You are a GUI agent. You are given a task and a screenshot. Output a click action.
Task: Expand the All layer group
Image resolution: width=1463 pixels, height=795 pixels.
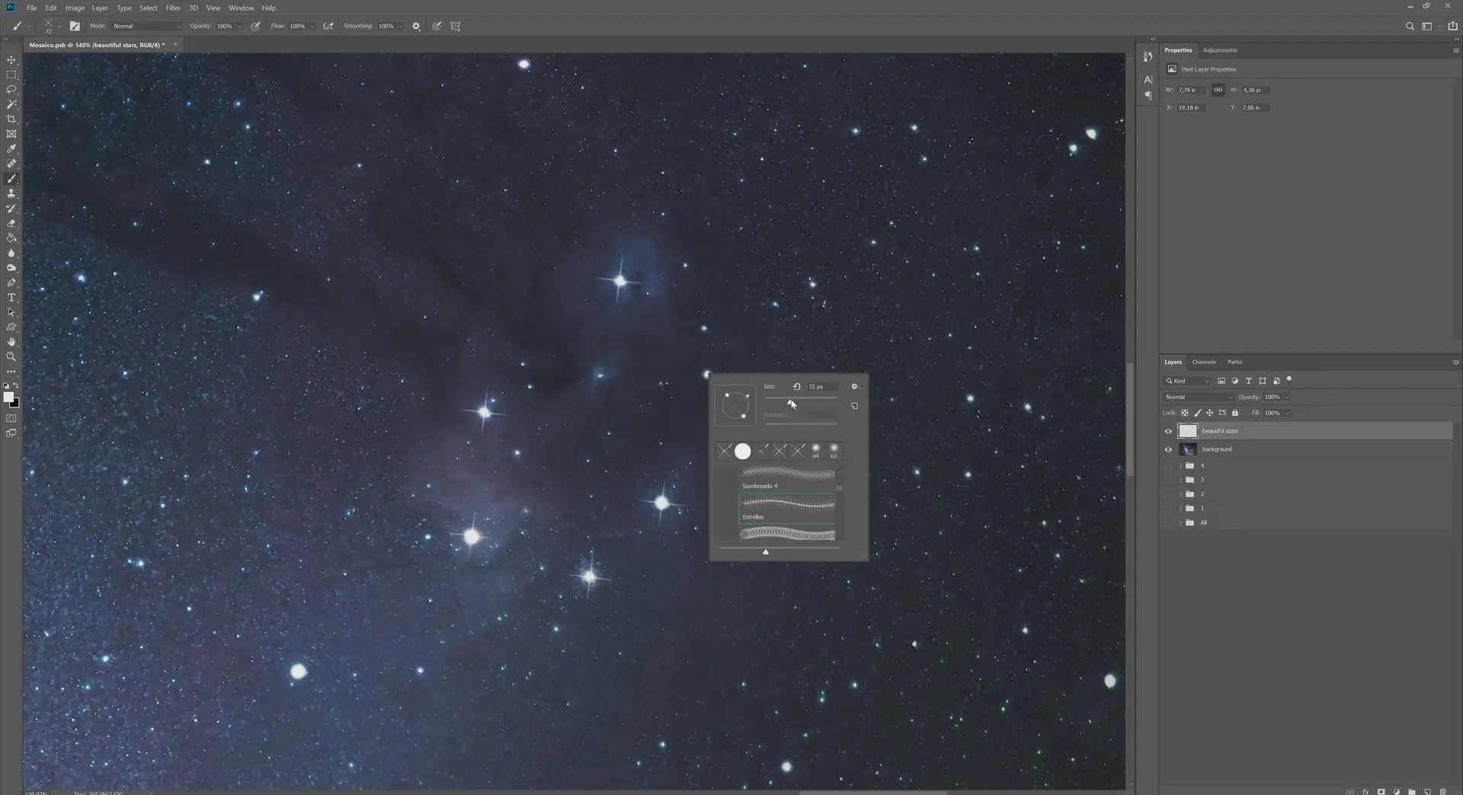pos(1181,522)
